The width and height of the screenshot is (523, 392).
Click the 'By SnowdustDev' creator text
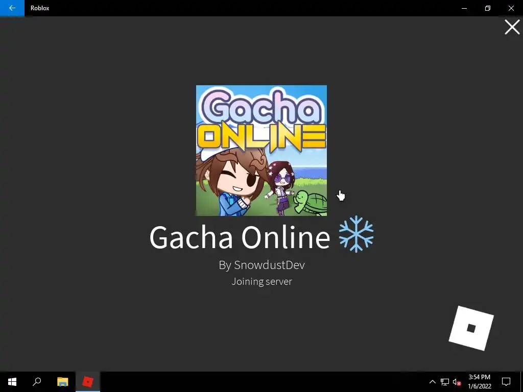coord(261,265)
